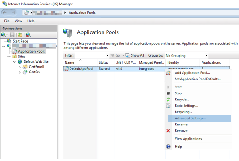
Task: Click the server icon in address bar
Action: click(x=26, y=12)
